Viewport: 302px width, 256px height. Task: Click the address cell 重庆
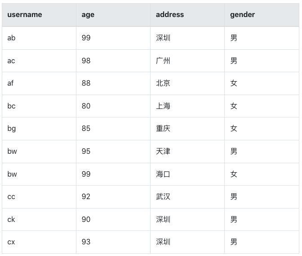(163, 129)
